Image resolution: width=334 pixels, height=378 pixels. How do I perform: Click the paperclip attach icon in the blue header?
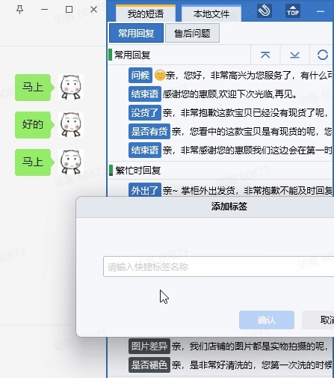click(x=265, y=11)
